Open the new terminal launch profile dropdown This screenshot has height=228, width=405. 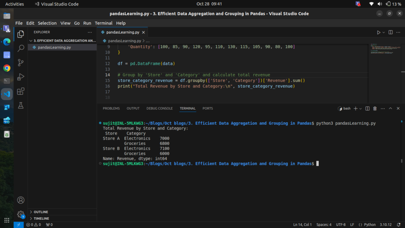pyautogui.click(x=361, y=108)
